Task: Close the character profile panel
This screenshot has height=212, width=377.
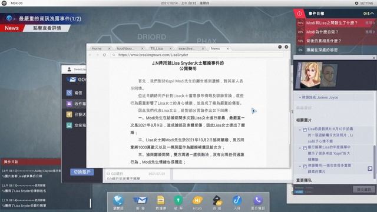Action: coord(374,58)
